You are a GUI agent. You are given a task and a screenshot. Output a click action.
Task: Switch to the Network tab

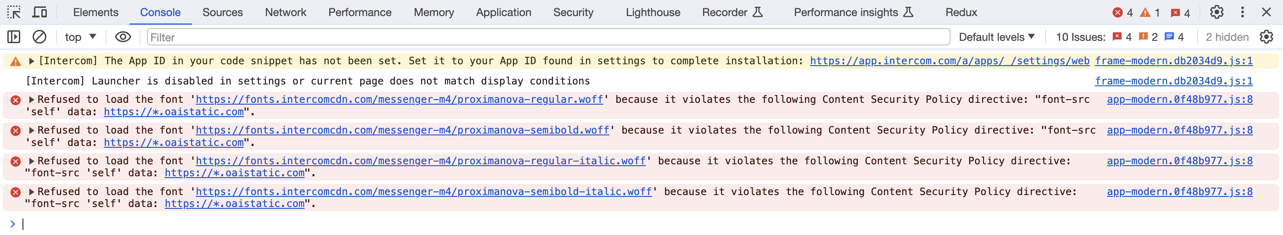(285, 12)
